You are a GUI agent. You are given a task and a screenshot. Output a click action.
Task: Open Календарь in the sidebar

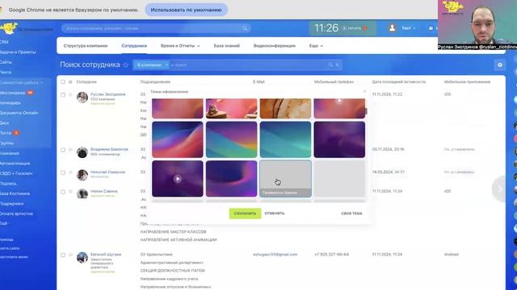11,103
